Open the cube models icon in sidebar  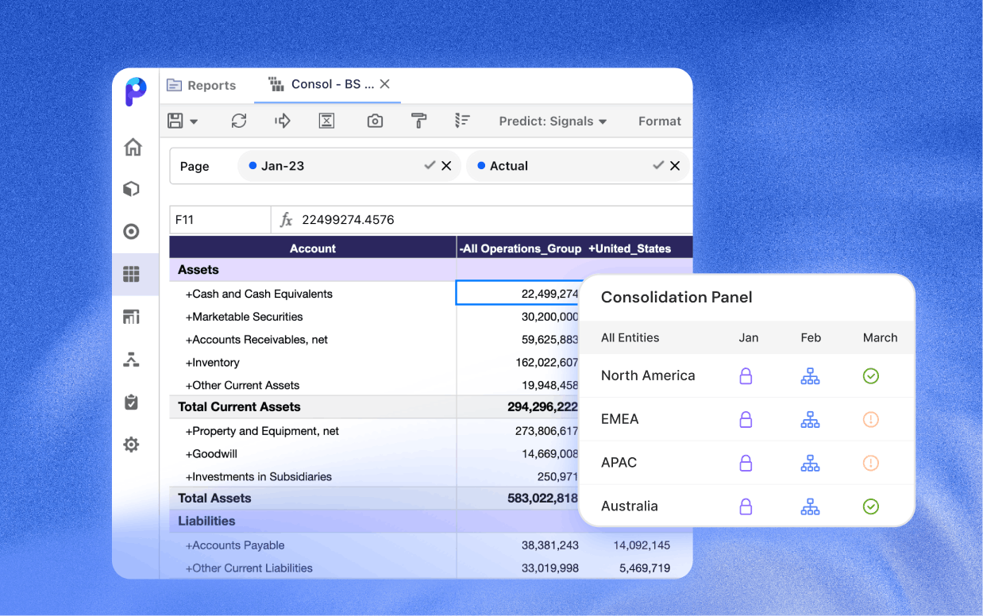[x=132, y=189]
